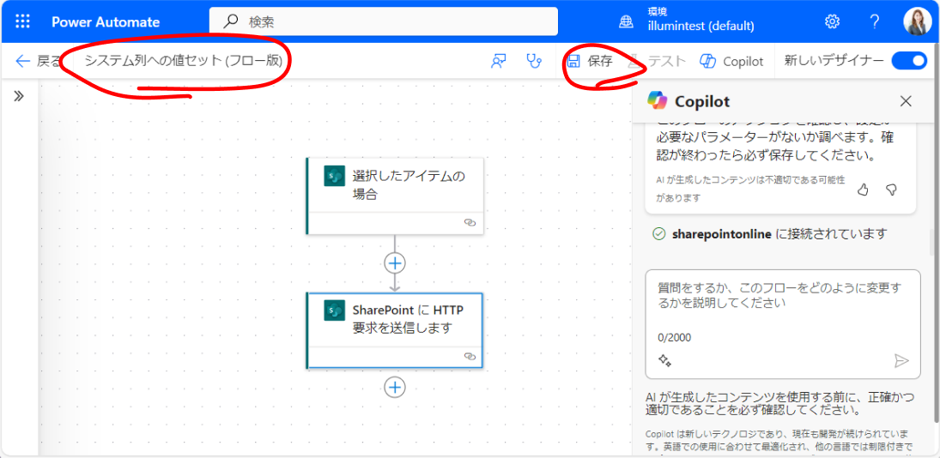Click the connection link icon on trigger card

(470, 222)
